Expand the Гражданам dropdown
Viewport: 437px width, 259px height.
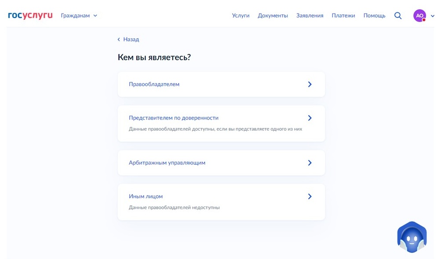coord(79,16)
